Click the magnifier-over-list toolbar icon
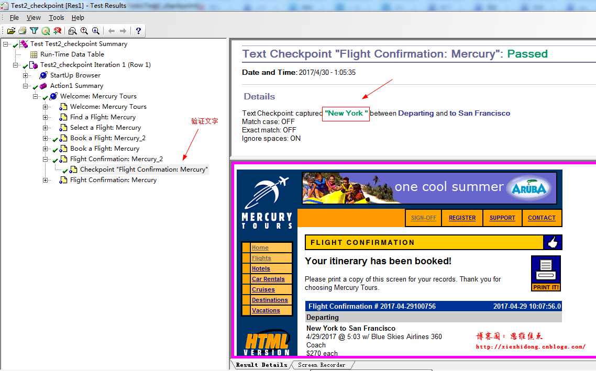This screenshot has height=371, width=596. click(72, 31)
